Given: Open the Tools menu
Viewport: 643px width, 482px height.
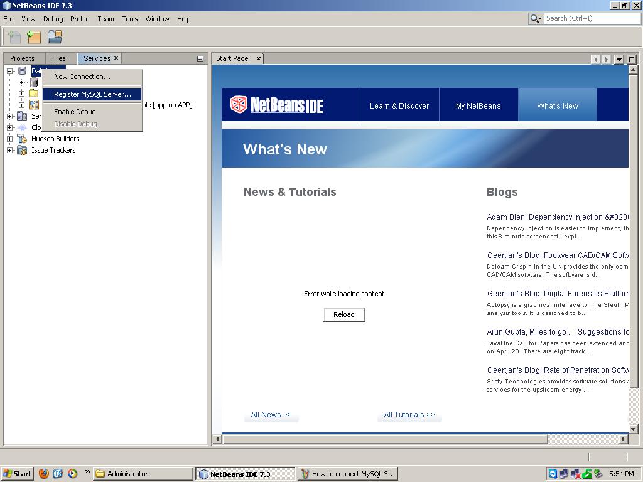Looking at the screenshot, I should [129, 19].
